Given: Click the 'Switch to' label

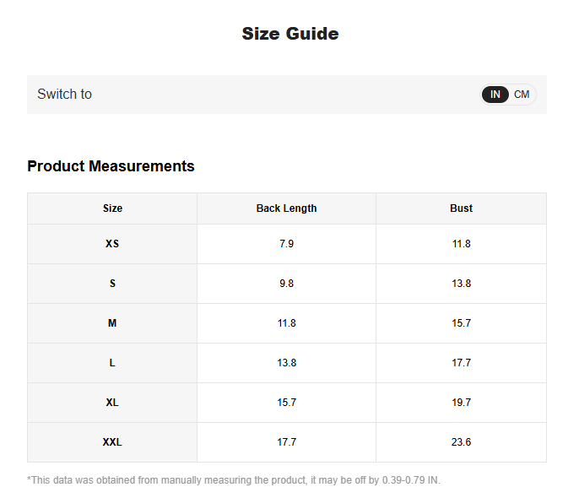Looking at the screenshot, I should pyautogui.click(x=64, y=95).
